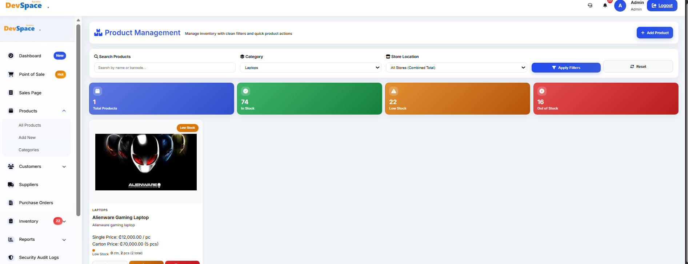This screenshot has width=688, height=264.
Task: Click the Point of Sale cart icon
Action: pos(11,74)
